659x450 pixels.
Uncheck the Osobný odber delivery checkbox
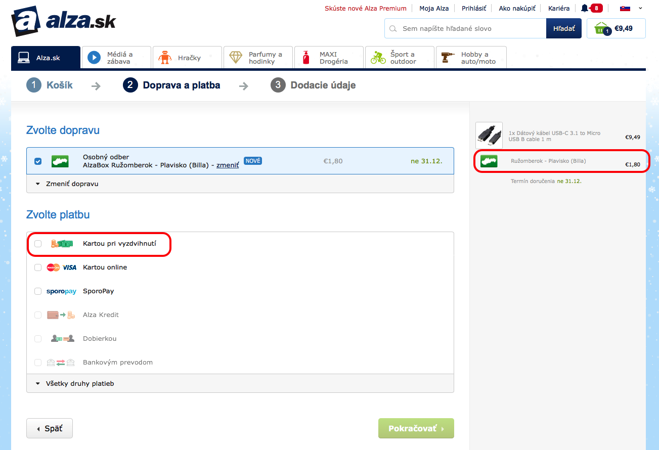[x=38, y=161]
